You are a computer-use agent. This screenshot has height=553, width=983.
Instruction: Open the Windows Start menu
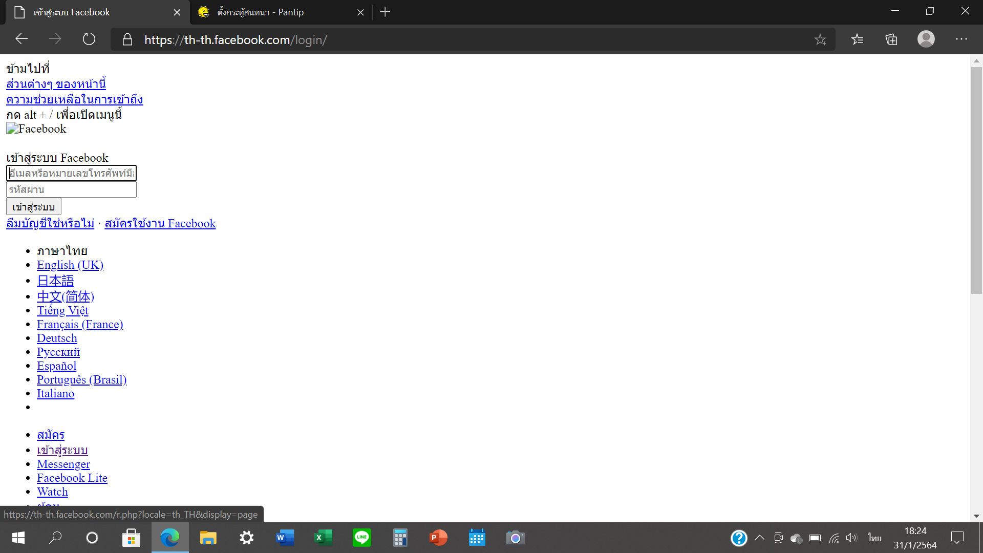(x=18, y=538)
